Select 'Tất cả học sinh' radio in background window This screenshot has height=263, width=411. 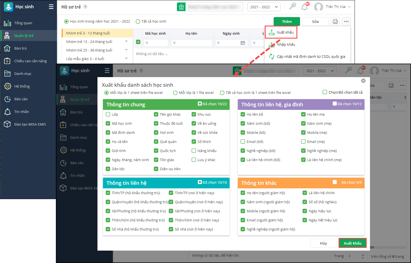coord(138,21)
